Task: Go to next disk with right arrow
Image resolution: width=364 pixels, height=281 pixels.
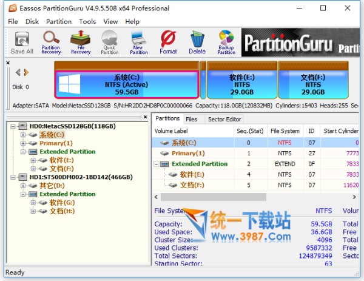Action: click(26, 72)
